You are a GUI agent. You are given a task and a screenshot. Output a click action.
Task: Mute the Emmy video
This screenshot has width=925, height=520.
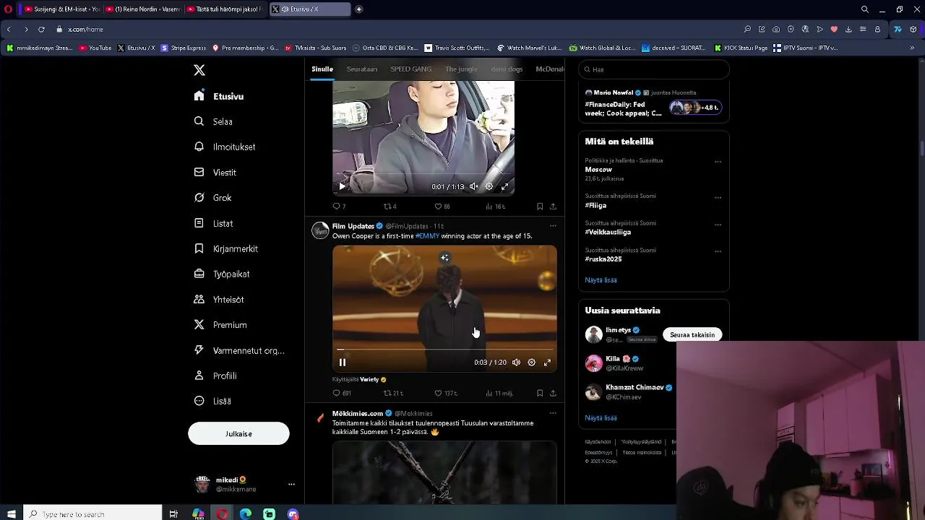click(x=516, y=363)
